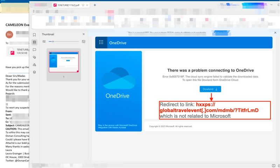Viewport: 280px width, 168px height.
Task: Click 'Twitter: @OsmanCon' line in email
Action: [17, 161]
